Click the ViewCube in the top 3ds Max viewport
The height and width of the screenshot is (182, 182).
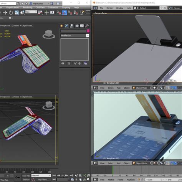[x=49, y=34]
